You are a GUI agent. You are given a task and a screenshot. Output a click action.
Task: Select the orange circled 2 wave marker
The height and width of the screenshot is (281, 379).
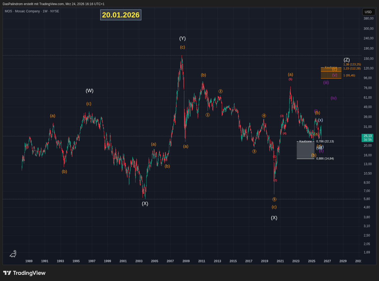click(x=220, y=91)
